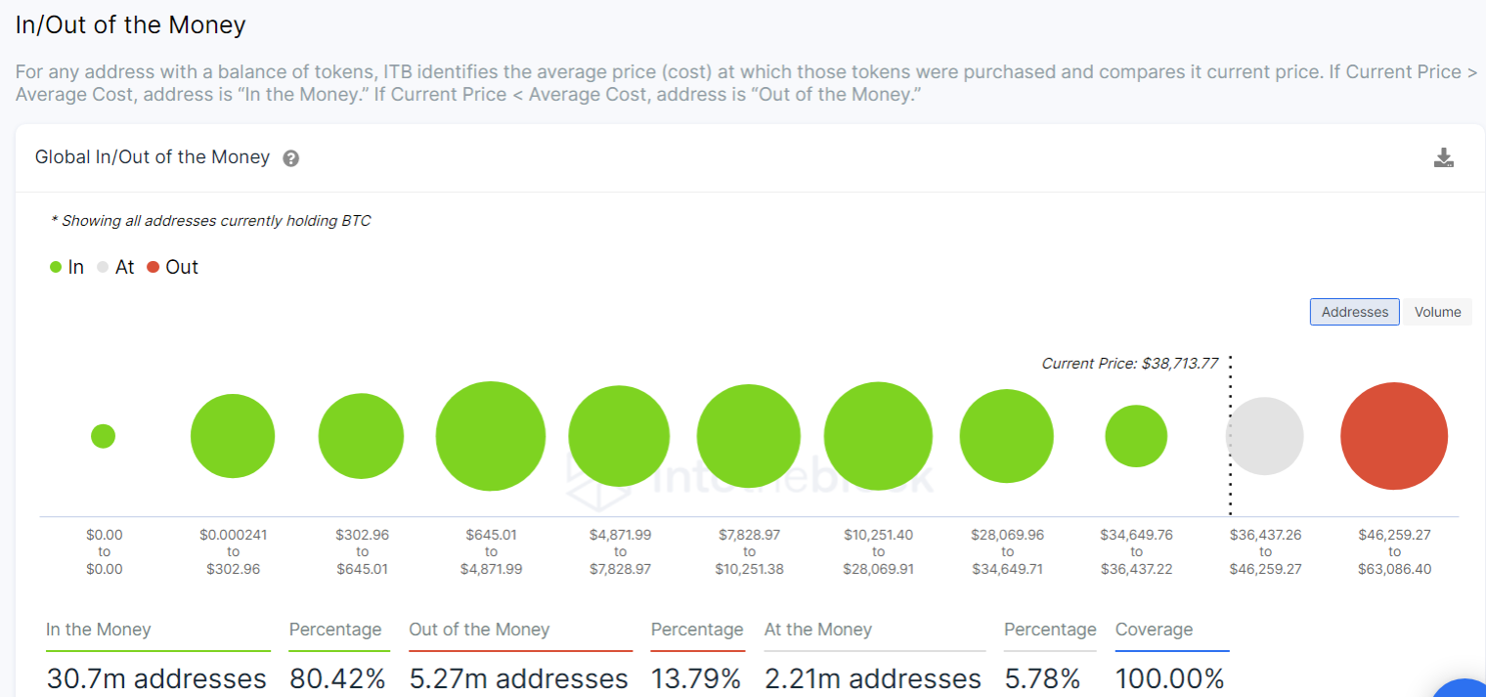The height and width of the screenshot is (697, 1486).
Task: Toggle the red Out legend item
Action: coord(172,267)
